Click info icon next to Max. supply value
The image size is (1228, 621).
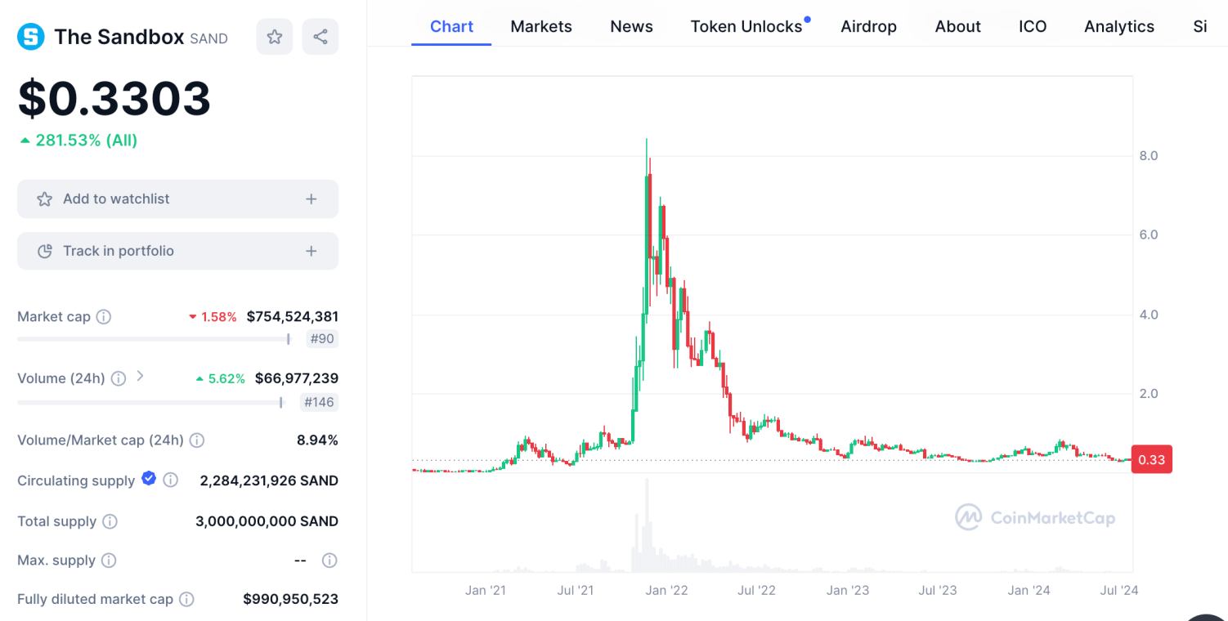coord(329,561)
